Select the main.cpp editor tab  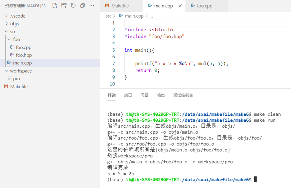tap(163, 6)
